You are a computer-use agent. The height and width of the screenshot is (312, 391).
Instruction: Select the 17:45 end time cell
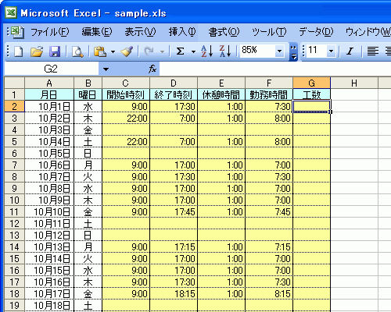point(174,211)
